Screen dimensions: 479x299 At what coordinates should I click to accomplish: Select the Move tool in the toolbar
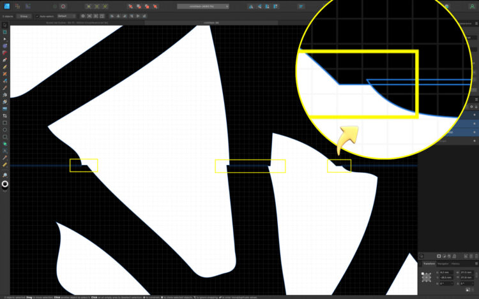click(x=5, y=32)
